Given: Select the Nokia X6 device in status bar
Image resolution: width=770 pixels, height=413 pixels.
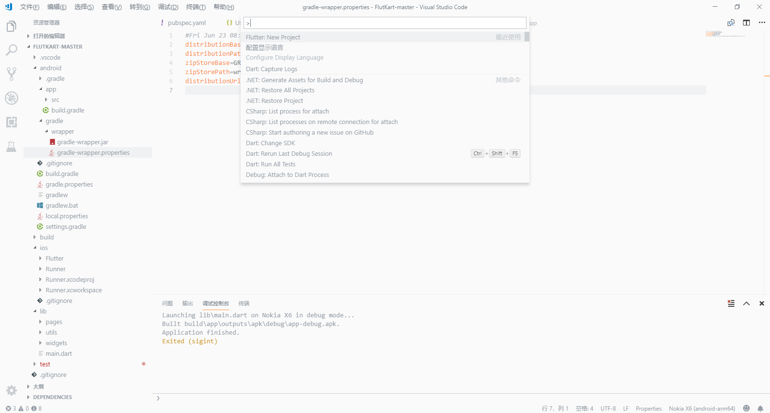Looking at the screenshot, I should pos(702,408).
